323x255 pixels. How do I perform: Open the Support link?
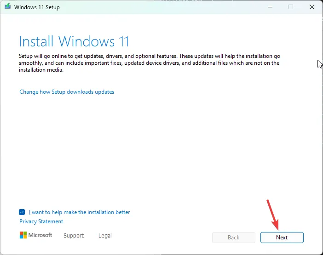[74, 235]
